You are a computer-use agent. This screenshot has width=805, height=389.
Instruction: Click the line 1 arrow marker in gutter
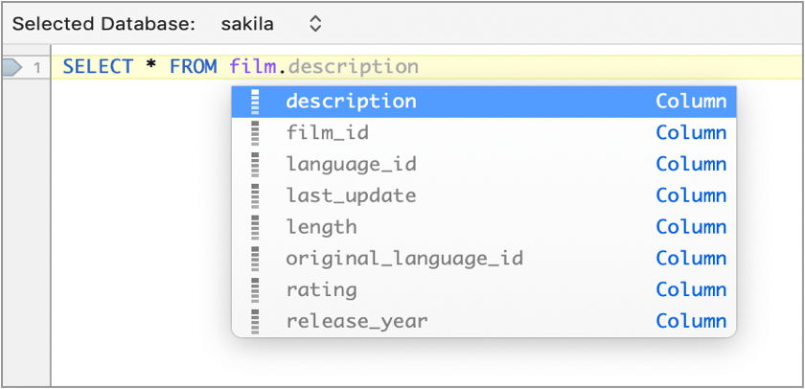click(11, 67)
